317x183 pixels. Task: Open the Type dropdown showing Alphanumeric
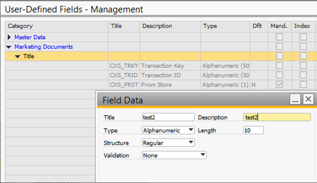[168, 130]
